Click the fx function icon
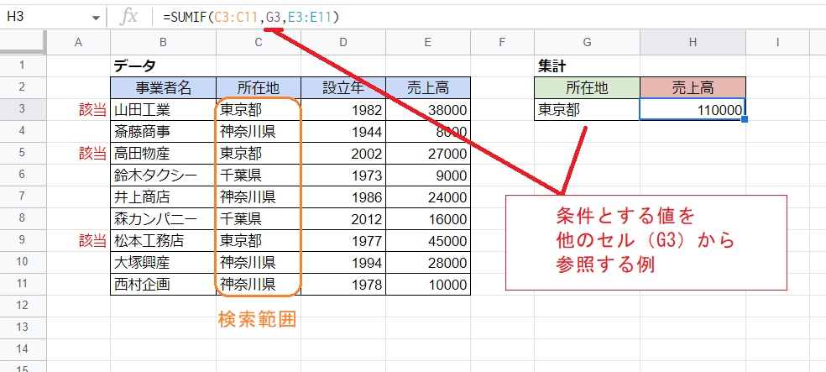 pos(128,18)
